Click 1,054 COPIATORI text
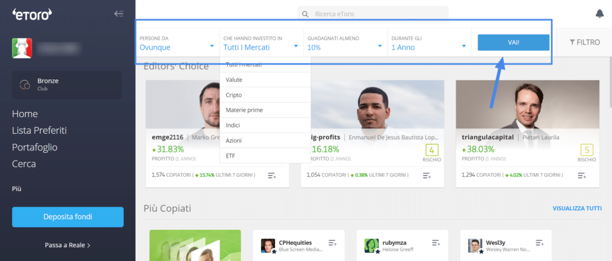The image size is (612, 261). coord(326,175)
